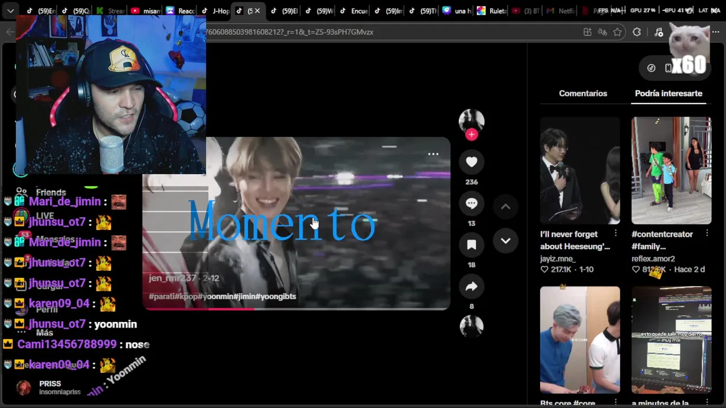Share the video using the arrow icon
This screenshot has height=408, width=726.
click(471, 287)
